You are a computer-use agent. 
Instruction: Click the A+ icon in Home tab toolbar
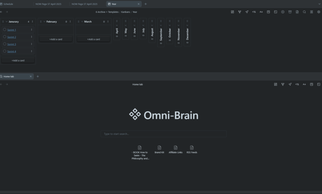click(x=304, y=84)
